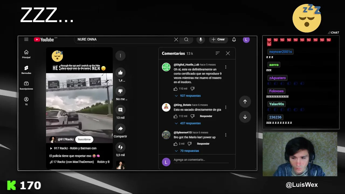Open the @917Rackz channel name
Screen dimensions: 345x194
pyautogui.click(x=66, y=139)
